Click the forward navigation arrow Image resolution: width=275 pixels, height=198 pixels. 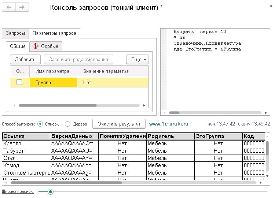point(22,7)
